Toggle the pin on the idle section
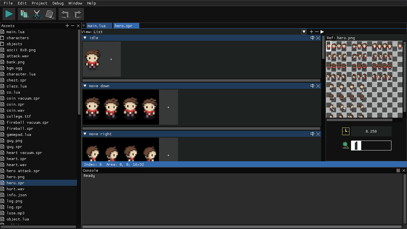407x229 pixels. [x=312, y=38]
